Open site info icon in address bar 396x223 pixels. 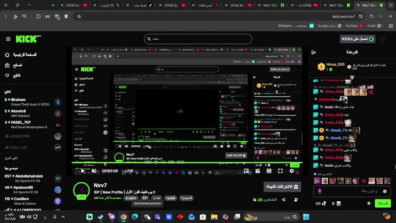point(361,16)
